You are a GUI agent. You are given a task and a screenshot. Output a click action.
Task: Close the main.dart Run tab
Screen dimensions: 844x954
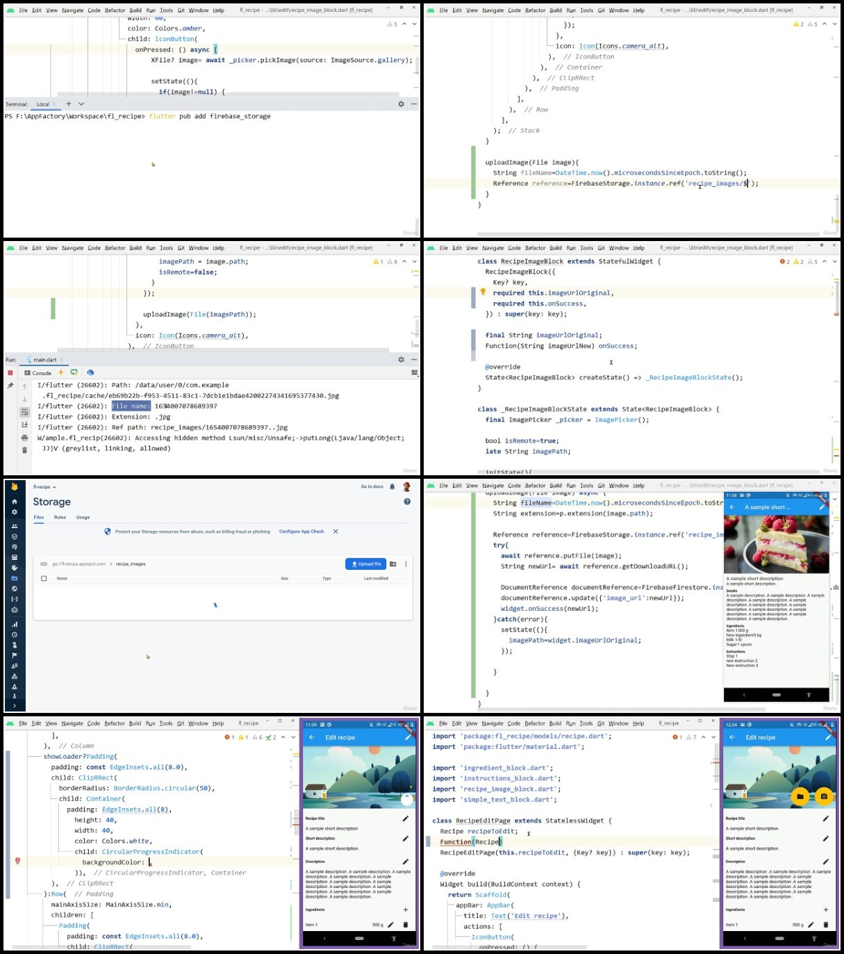tap(62, 360)
